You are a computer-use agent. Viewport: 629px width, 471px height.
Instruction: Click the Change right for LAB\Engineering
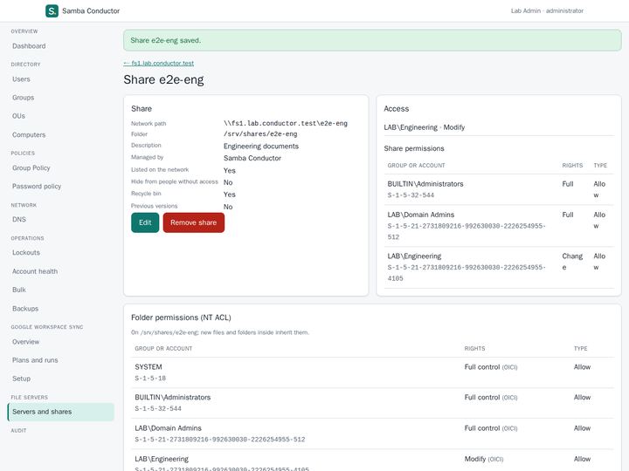(x=572, y=262)
